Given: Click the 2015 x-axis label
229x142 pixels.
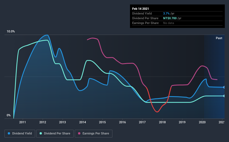Looking at the screenshot, I should coord(102,122).
